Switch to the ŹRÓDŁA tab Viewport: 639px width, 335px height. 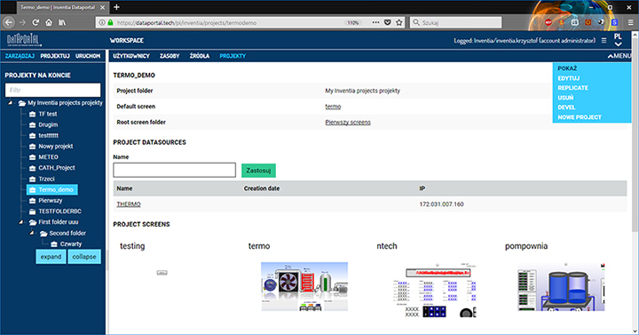coord(200,56)
